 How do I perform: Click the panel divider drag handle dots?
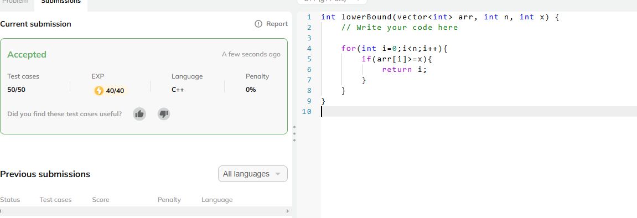pyautogui.click(x=294, y=133)
